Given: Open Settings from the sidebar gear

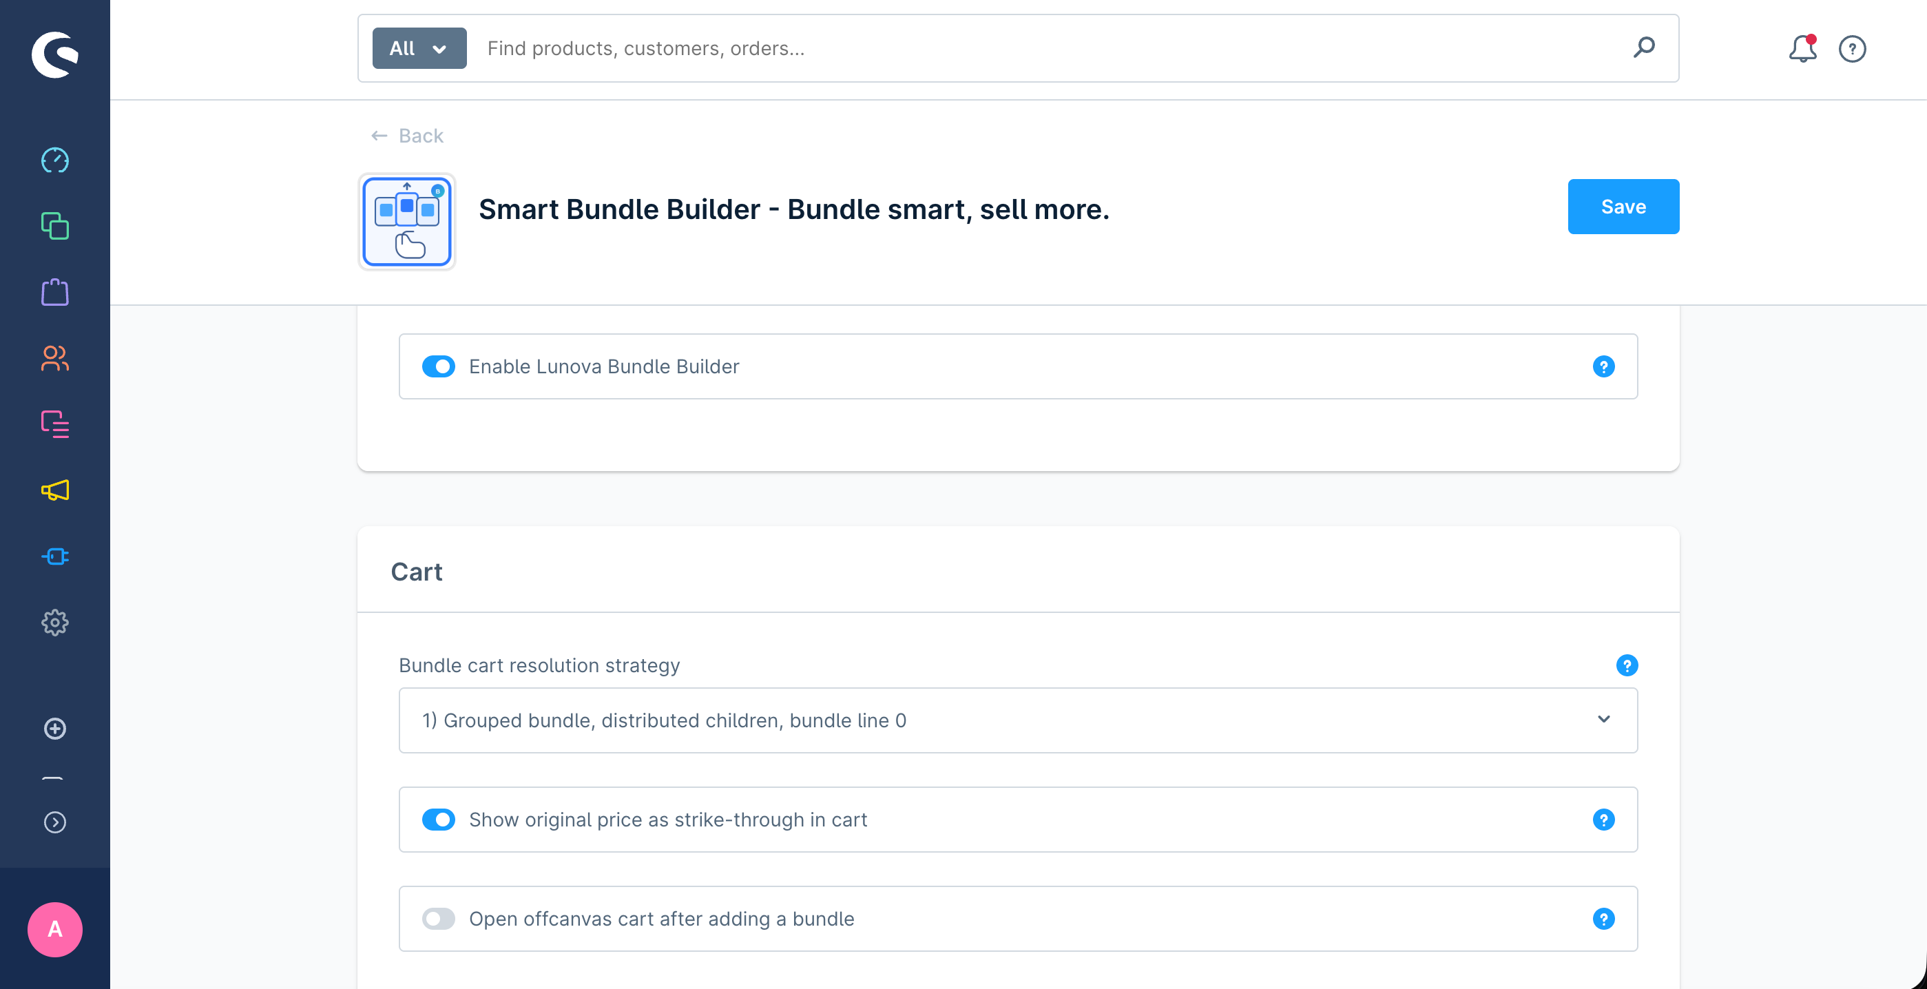Looking at the screenshot, I should [x=54, y=623].
